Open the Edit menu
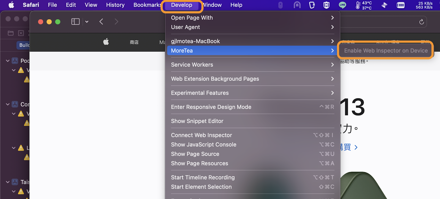 coord(71,5)
